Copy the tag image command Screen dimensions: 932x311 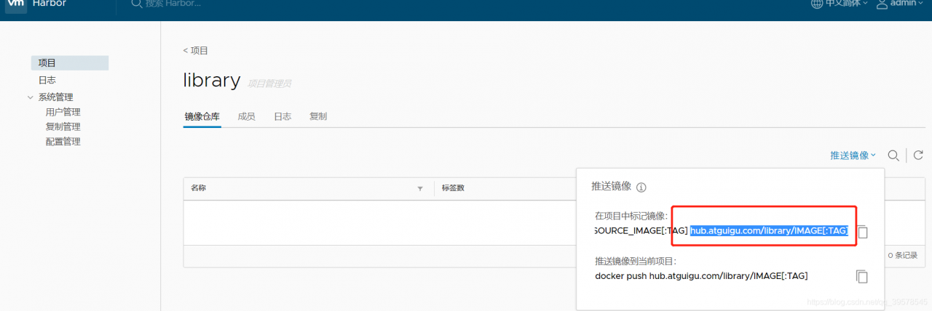(x=862, y=232)
